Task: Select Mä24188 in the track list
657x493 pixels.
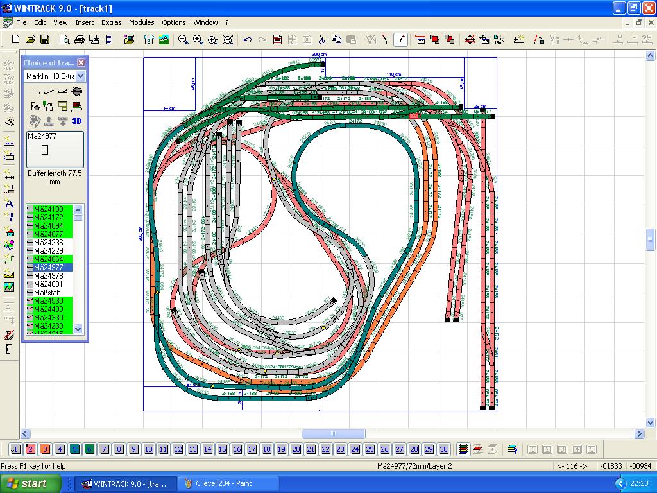Action: [x=49, y=209]
